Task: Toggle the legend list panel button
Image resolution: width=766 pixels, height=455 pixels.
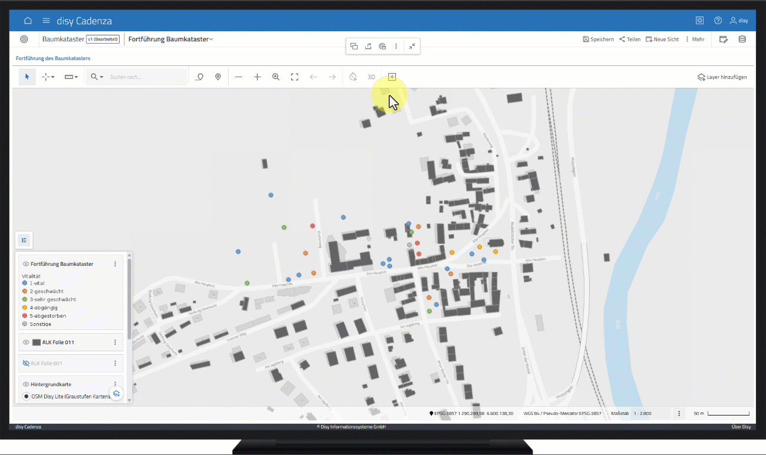Action: point(24,240)
